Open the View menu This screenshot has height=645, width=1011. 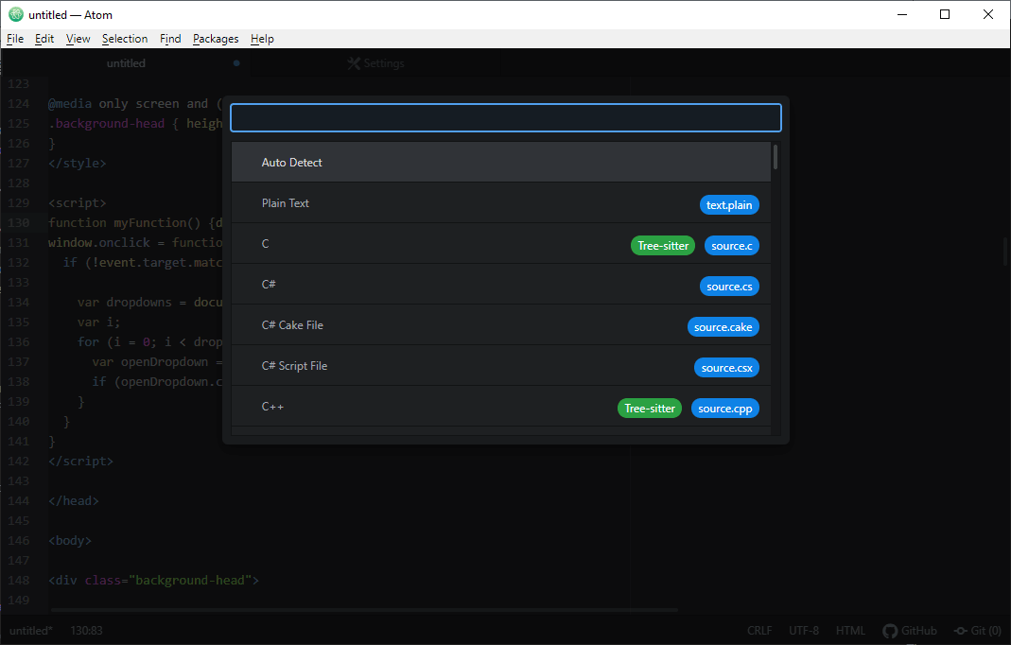coord(78,39)
